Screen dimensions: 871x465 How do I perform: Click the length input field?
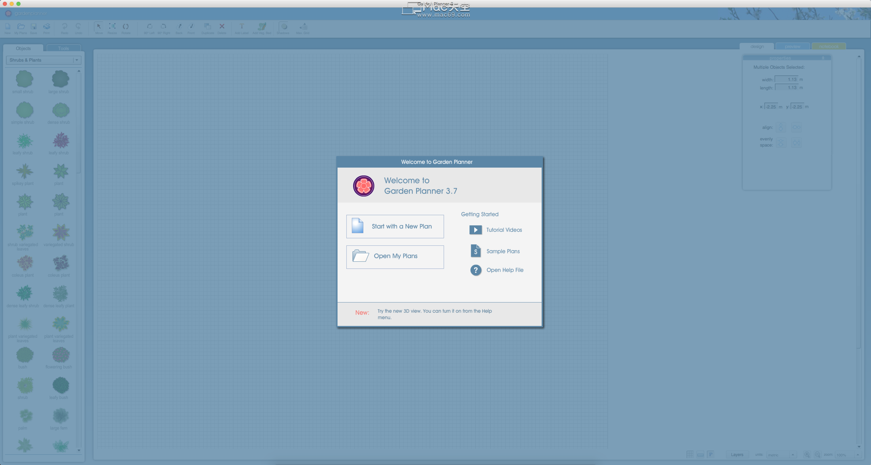(786, 88)
